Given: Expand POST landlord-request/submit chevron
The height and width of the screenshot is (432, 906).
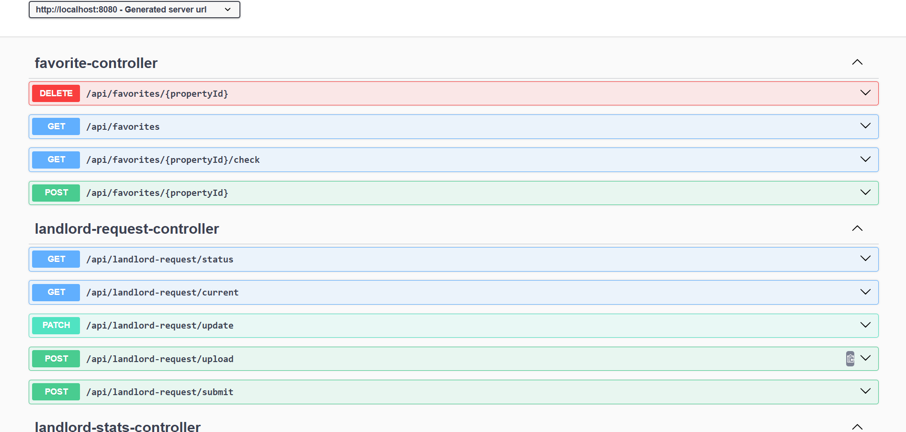Looking at the screenshot, I should 865,391.
